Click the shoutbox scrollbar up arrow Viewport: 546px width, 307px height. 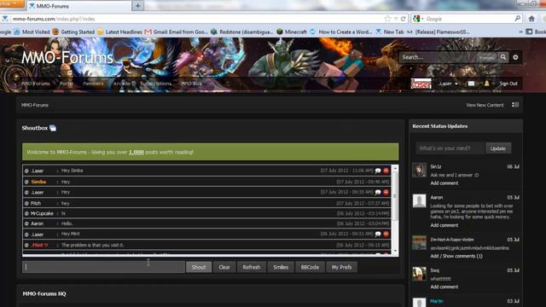(395, 168)
